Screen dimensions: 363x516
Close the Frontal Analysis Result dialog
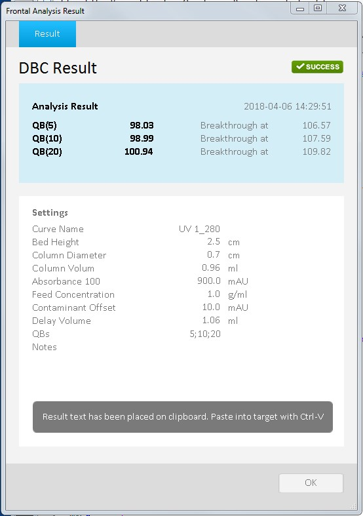(342, 9)
